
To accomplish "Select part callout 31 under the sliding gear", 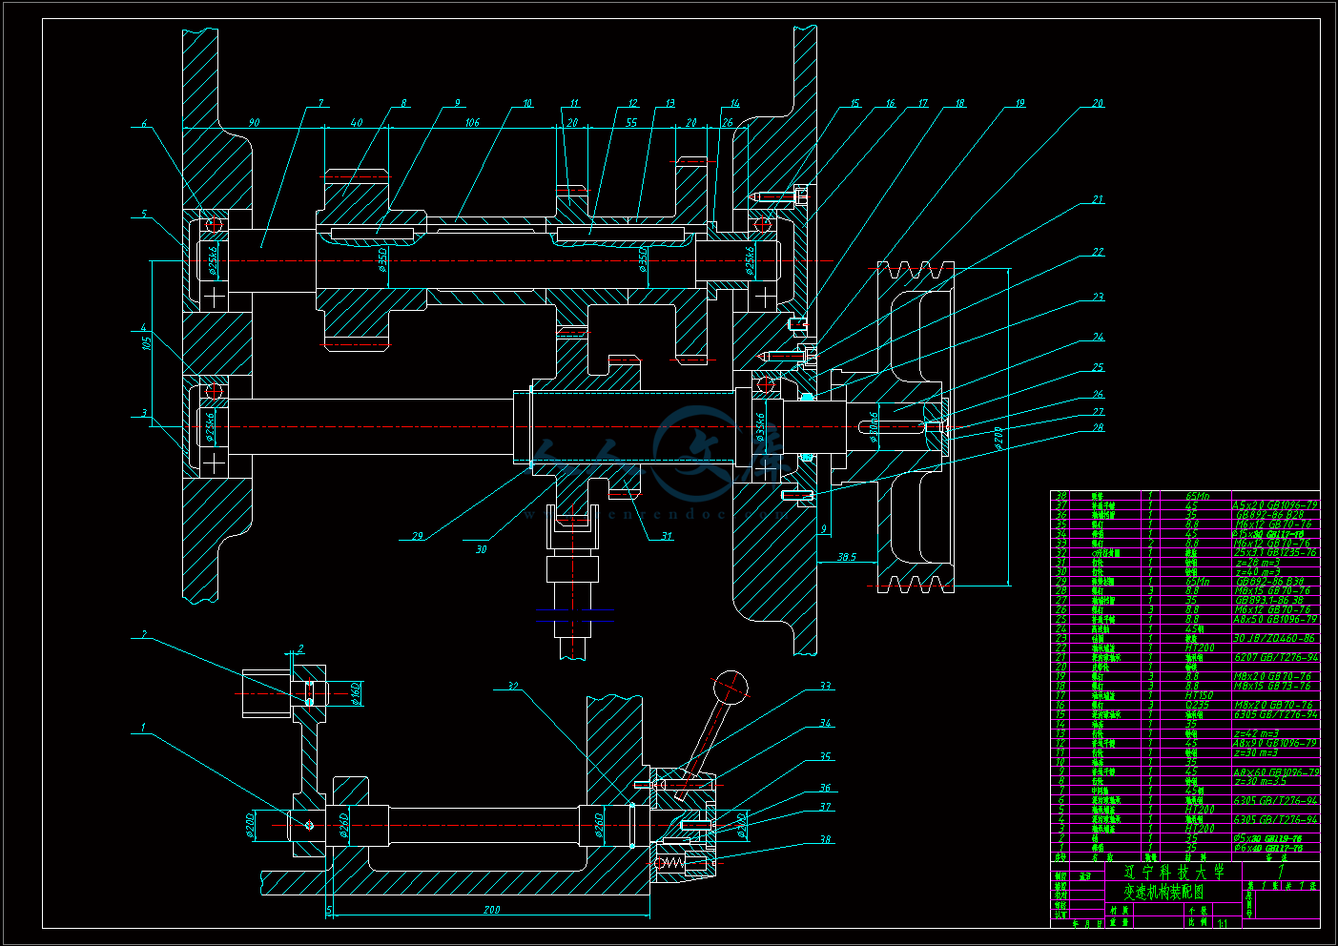I will (666, 536).
